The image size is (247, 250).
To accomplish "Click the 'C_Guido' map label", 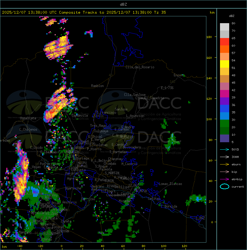I will [36, 148].
